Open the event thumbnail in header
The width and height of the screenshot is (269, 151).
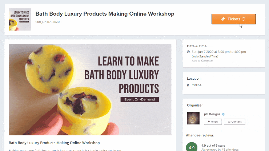pyautogui.click(x=20, y=19)
